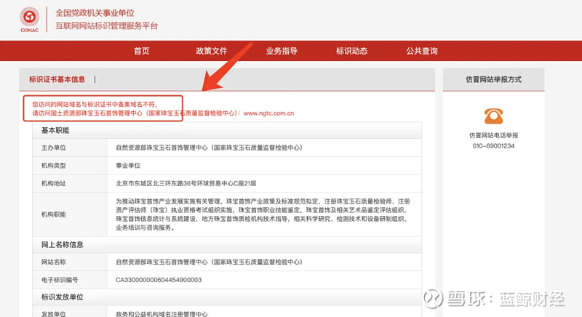Open the 首页 menu item
Image resolution: width=582 pixels, height=317 pixels.
142,51
